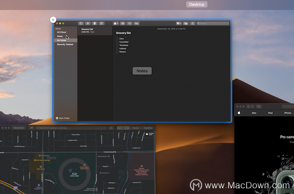Switch Maps to Satellite tab
Image resolution: width=294 pixels, height=194 pixels.
(148, 128)
